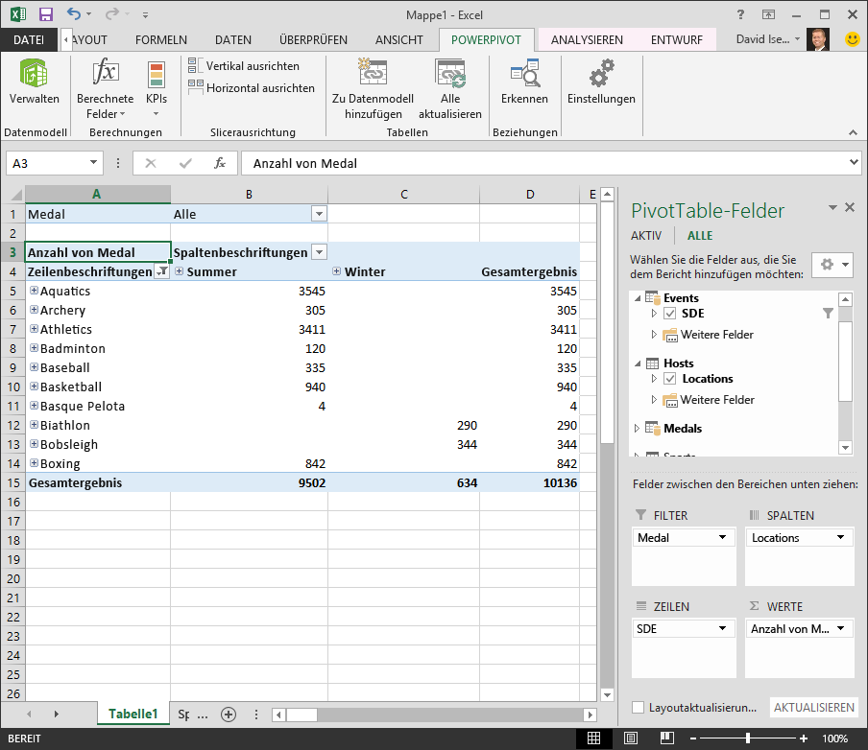Open the Spaltenbeschriftungen dropdown
868x750 pixels.
318,252
